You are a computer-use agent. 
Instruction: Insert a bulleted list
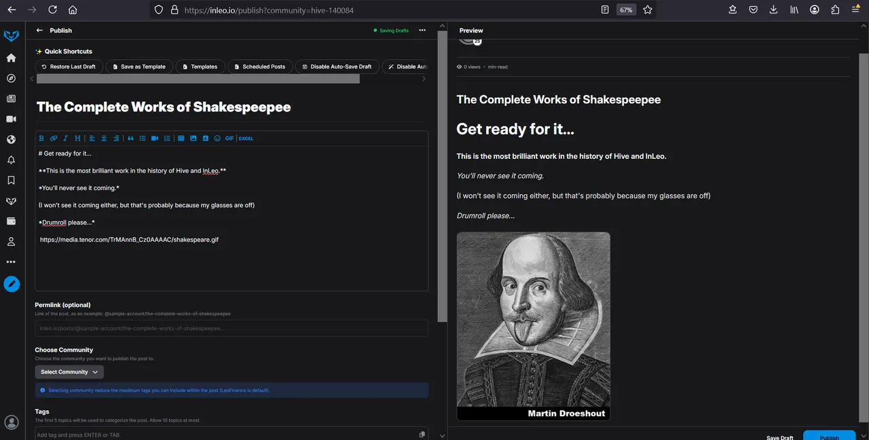pos(143,139)
